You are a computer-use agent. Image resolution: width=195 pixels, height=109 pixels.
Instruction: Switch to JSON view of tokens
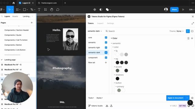(192, 31)
